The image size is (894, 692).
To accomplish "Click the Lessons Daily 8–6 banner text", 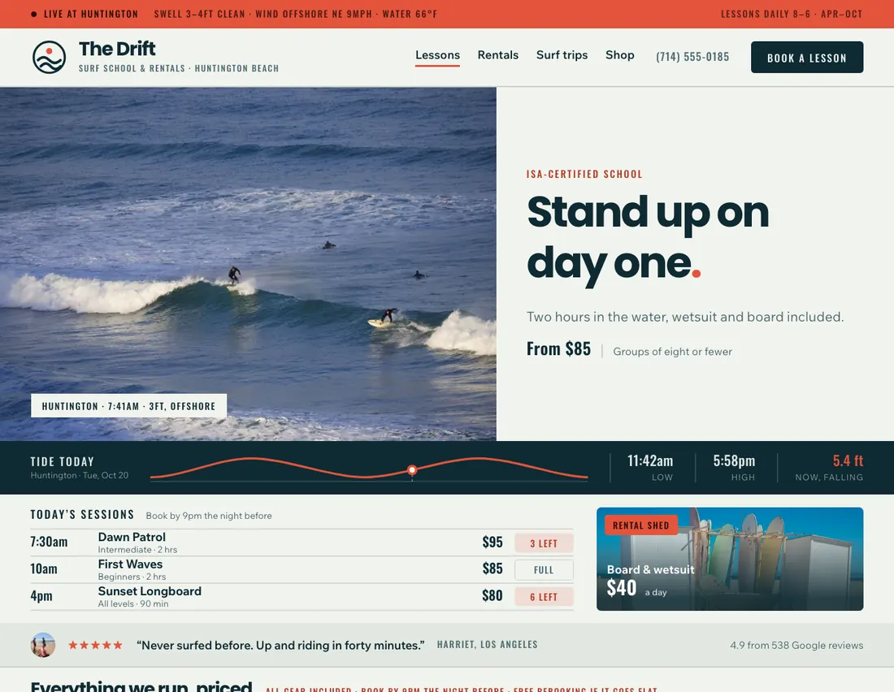I will click(792, 14).
